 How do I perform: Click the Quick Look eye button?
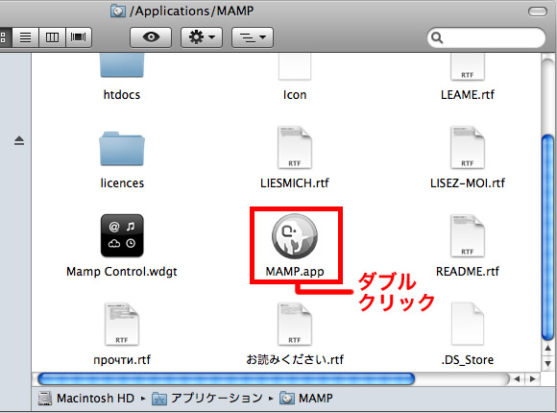[151, 37]
